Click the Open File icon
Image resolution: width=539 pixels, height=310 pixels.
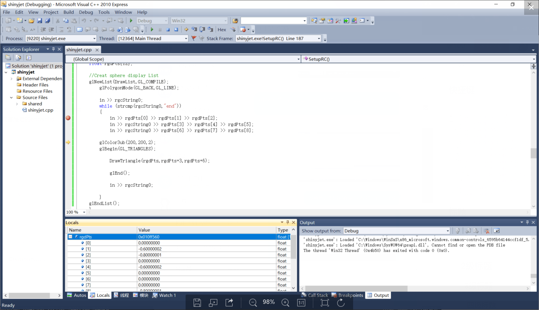[31, 21]
